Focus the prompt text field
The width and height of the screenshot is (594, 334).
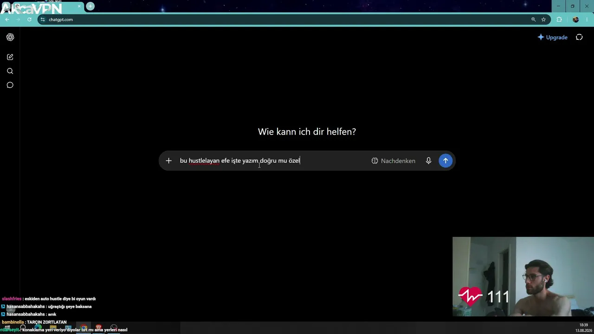coord(273,161)
